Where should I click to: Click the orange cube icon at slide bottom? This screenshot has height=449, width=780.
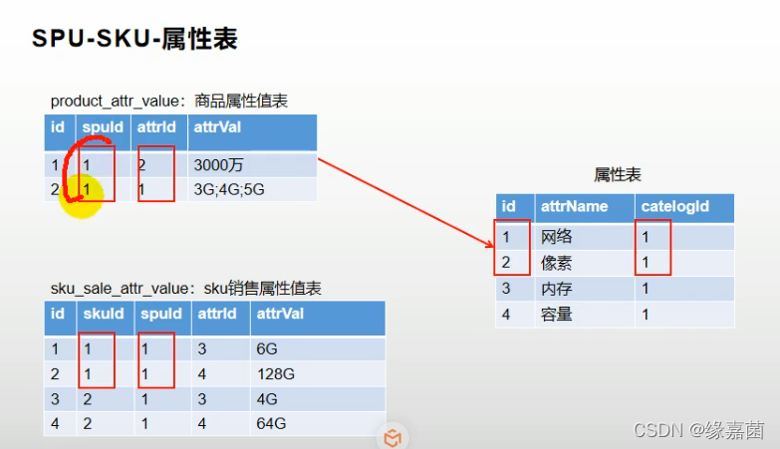(392, 438)
